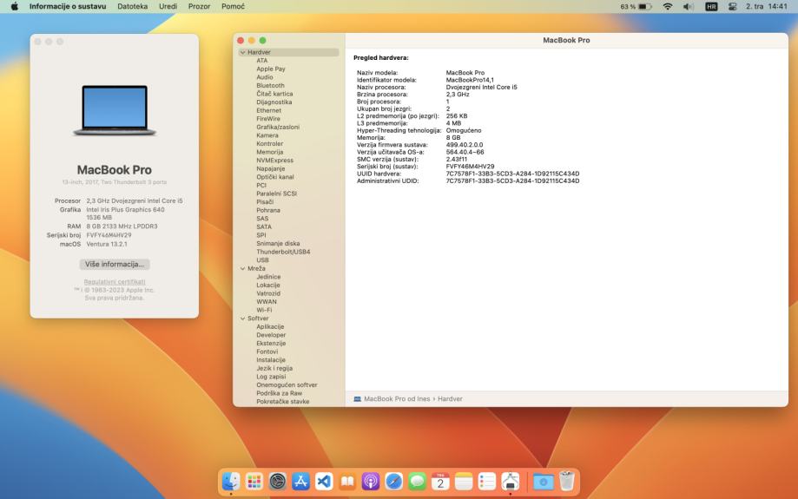Screen dimensions: 798x499
Task: Open the Trash in the Dock
Action: (567, 481)
